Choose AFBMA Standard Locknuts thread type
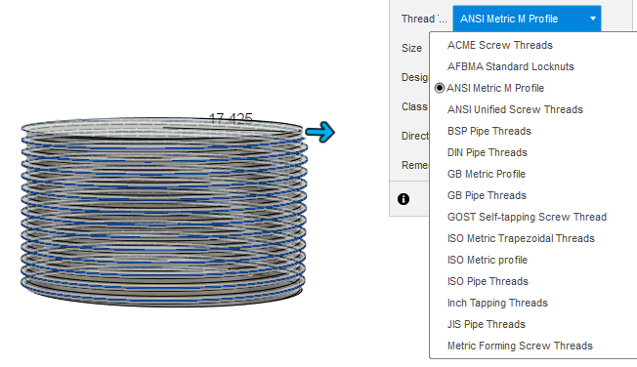Image resolution: width=637 pixels, height=367 pixels. point(510,66)
